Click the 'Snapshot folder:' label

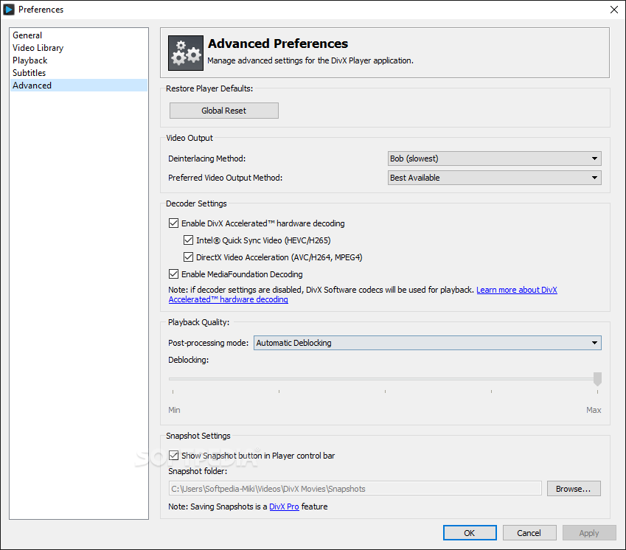198,471
